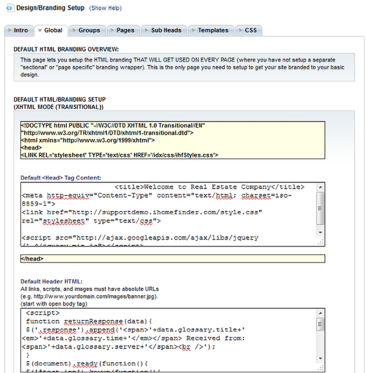Open the CSS tab
This screenshot has height=373, width=366.
click(x=249, y=30)
